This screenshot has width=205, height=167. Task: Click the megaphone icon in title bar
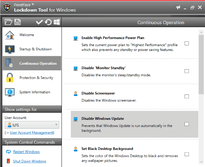pos(178,7)
